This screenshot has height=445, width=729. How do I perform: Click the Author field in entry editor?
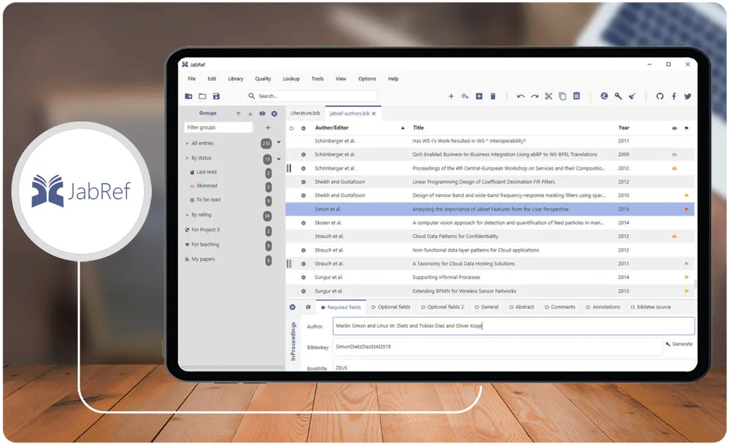(513, 326)
